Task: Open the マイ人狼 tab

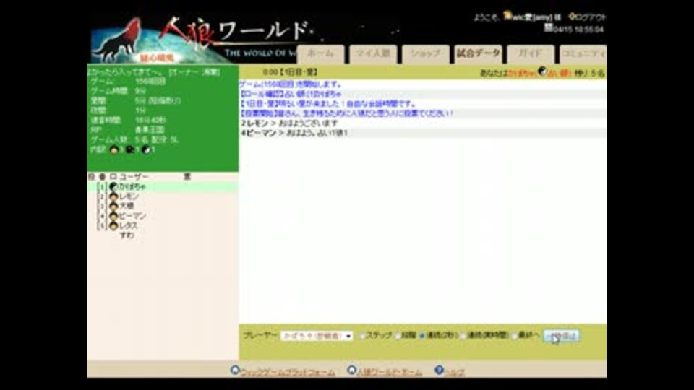Action: 373,54
